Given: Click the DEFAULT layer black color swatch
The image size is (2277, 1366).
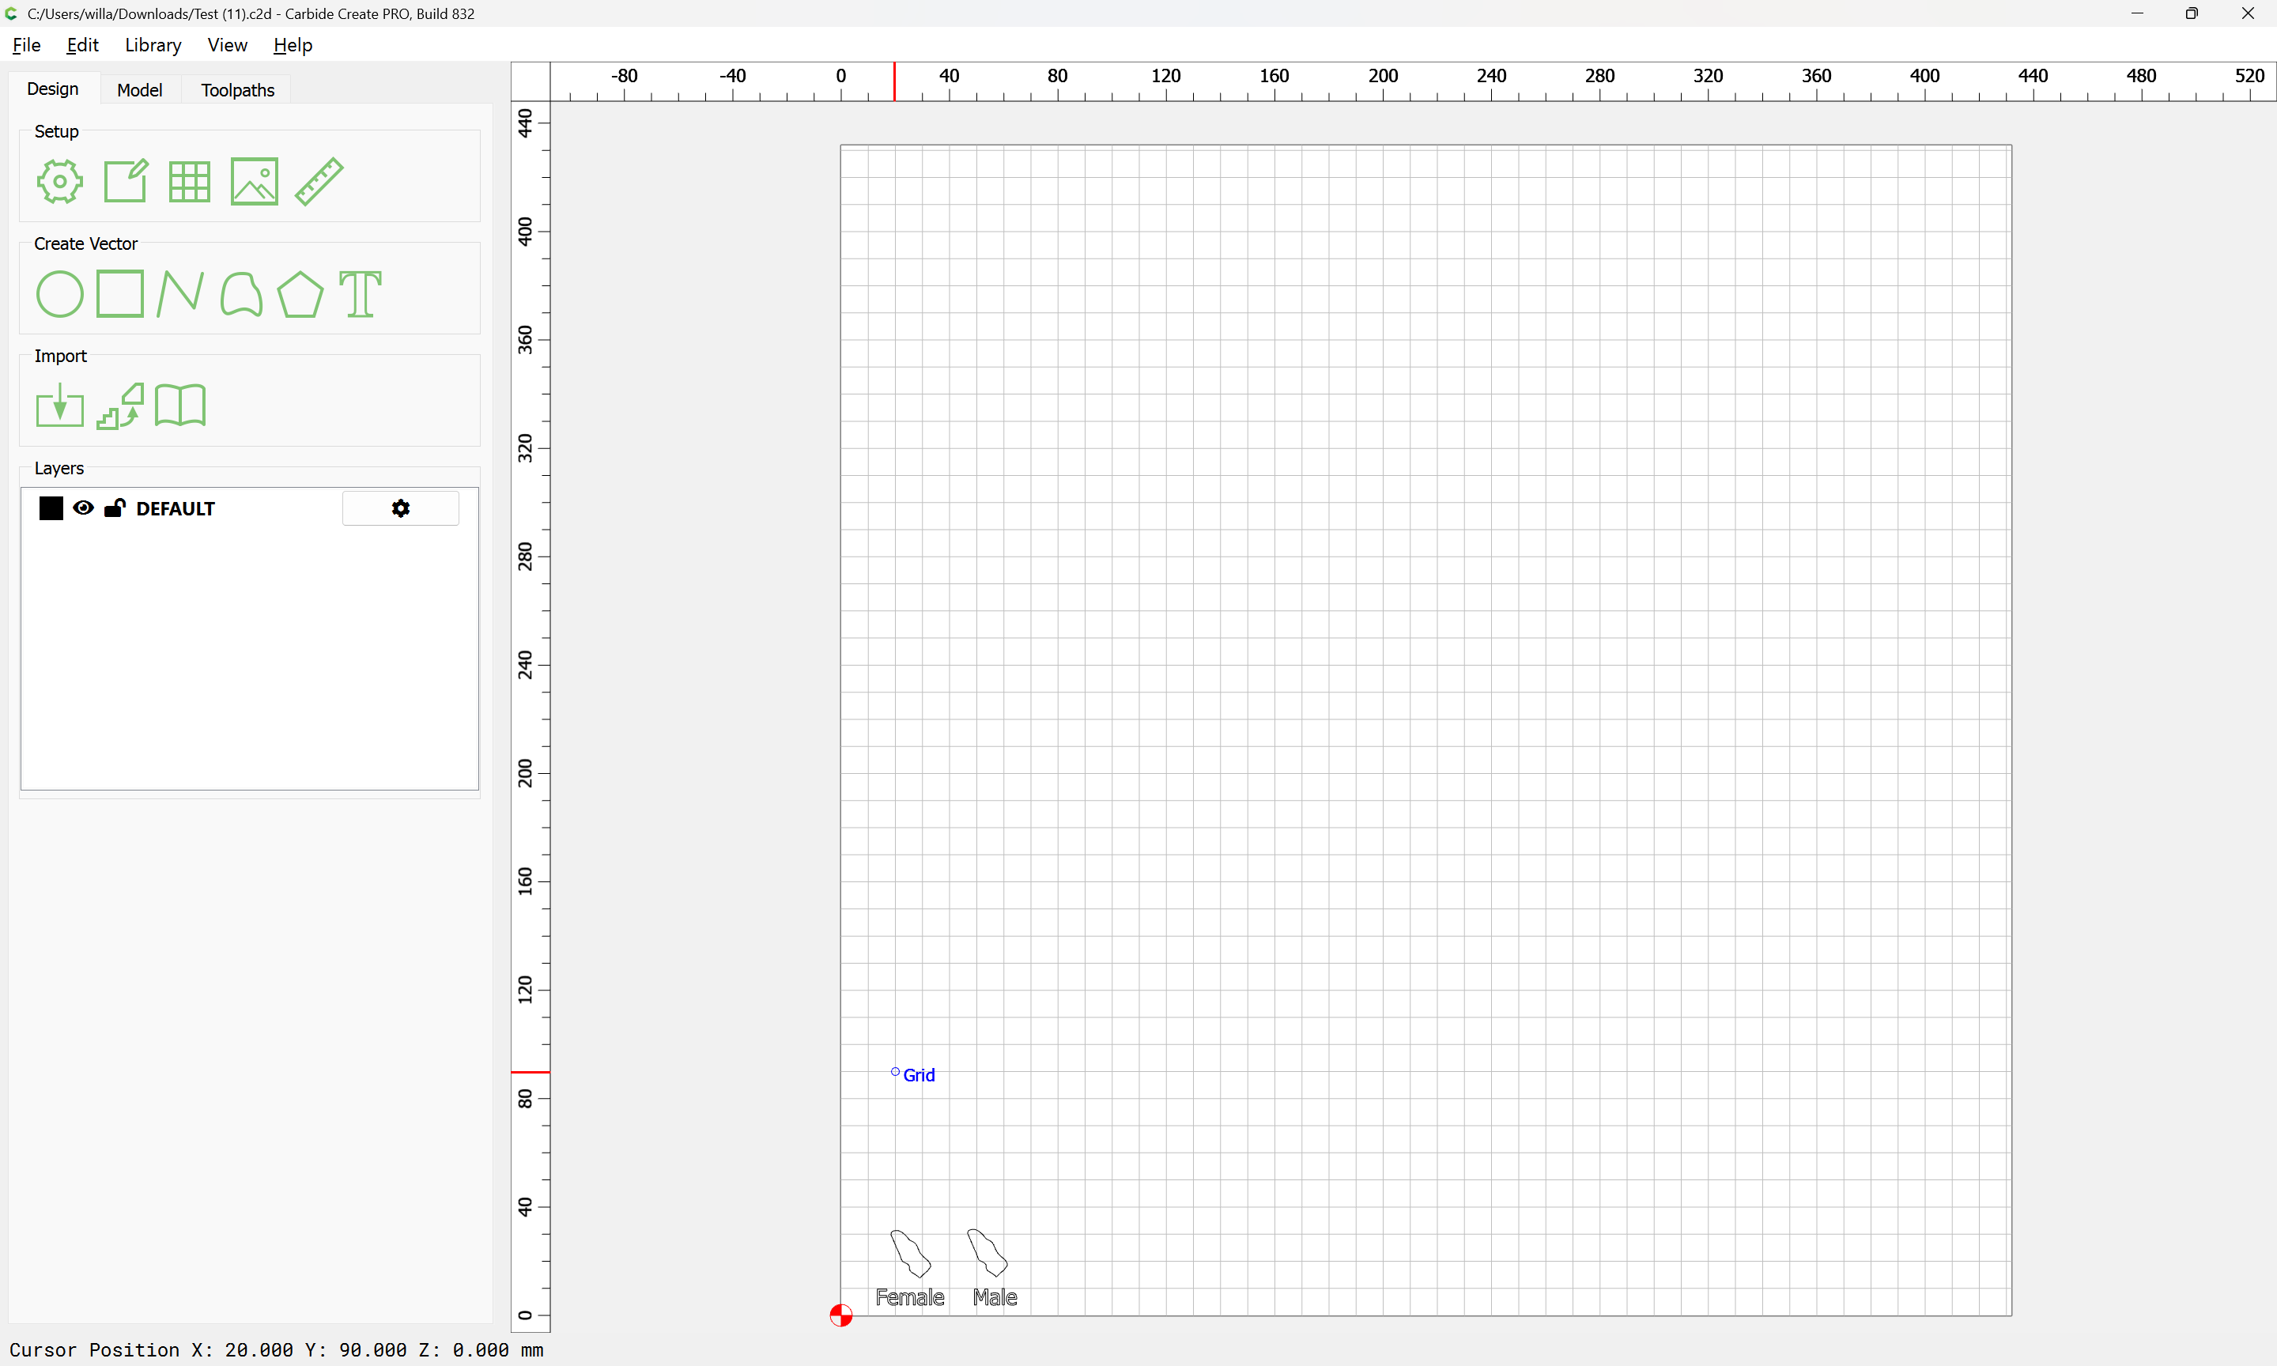Looking at the screenshot, I should (51, 508).
